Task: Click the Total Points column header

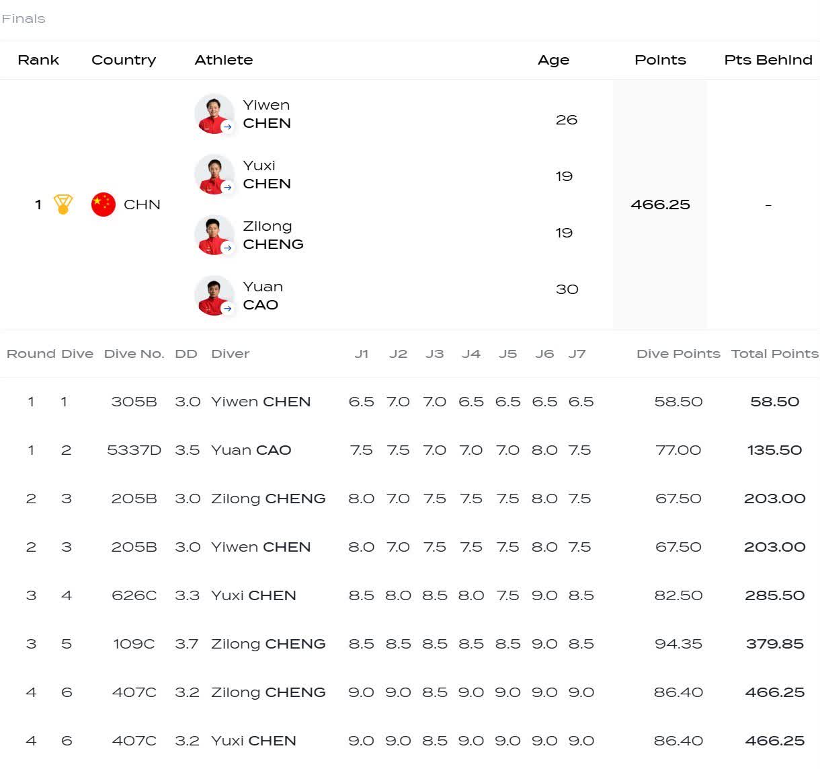Action: (x=775, y=354)
